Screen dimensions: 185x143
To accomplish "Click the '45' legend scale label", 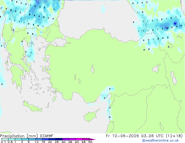I will [83, 142].
